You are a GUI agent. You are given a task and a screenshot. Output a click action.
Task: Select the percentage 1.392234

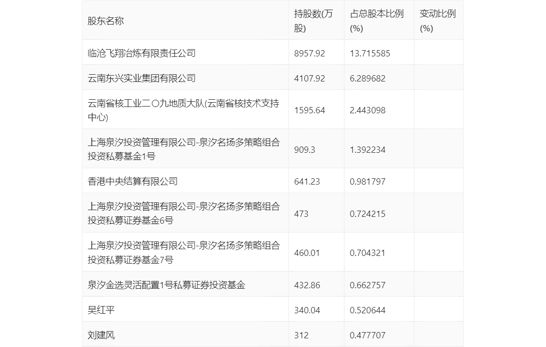tap(367, 150)
